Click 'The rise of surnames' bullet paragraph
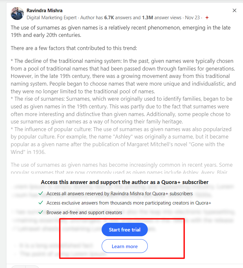Screen dimensions: 243x268 122,110
